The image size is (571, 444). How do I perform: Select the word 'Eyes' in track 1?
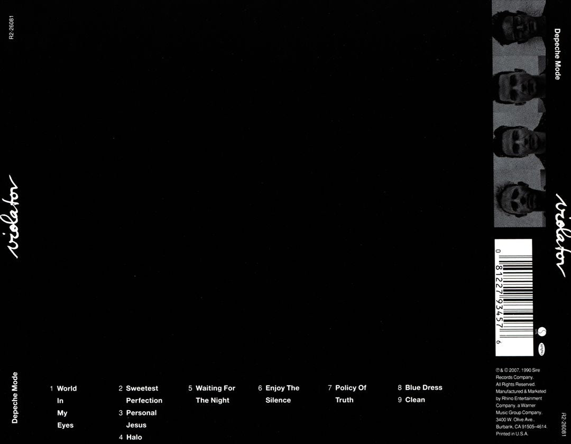65,425
